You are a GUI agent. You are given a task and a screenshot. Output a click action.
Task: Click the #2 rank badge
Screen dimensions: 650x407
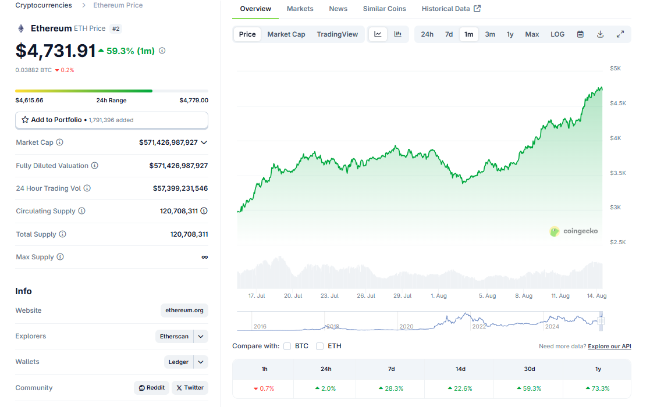116,28
